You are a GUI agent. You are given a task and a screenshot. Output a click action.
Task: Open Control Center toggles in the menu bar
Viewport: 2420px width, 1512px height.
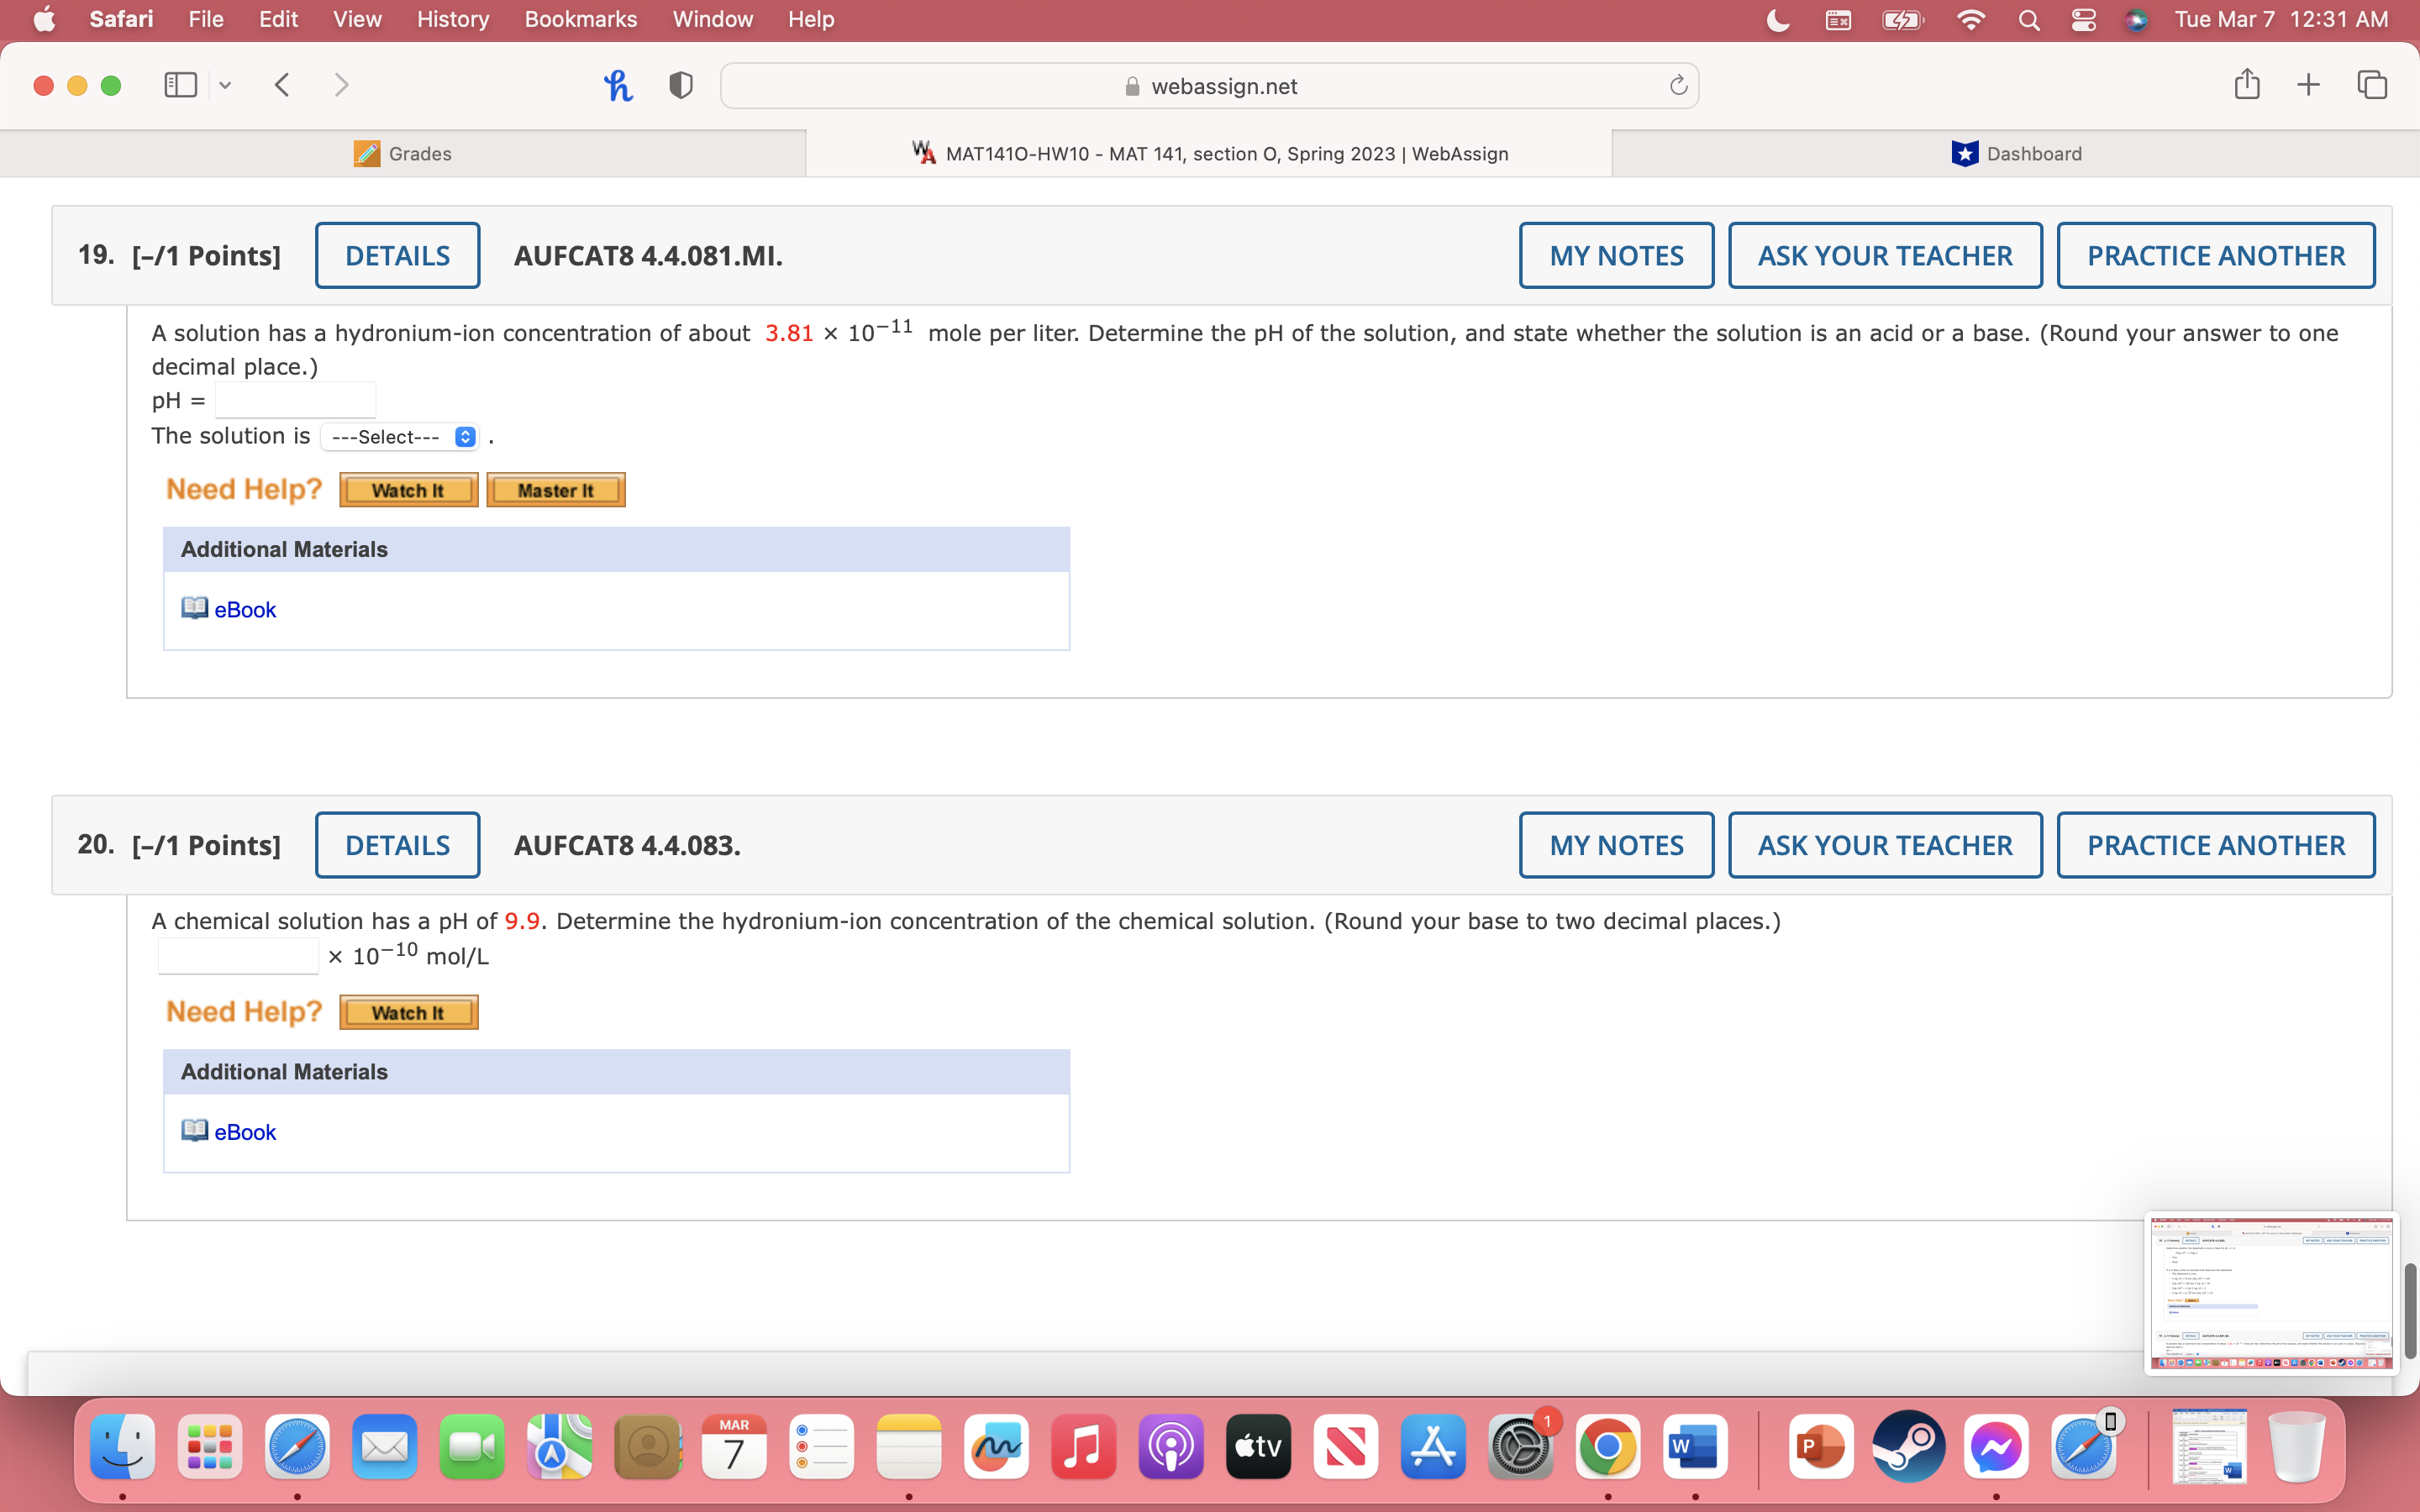(x=2084, y=20)
